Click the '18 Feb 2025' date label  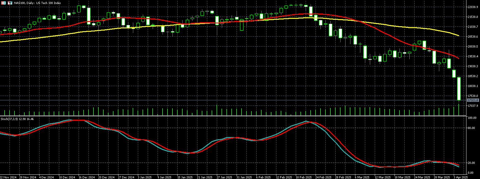point(304,177)
